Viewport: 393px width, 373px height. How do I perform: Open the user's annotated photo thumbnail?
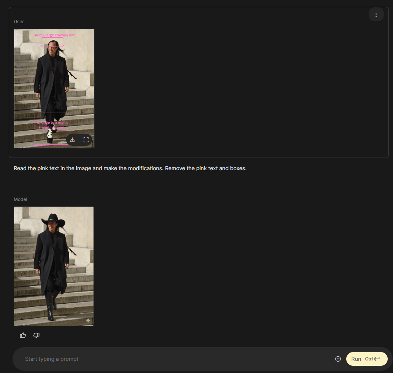pos(54,88)
